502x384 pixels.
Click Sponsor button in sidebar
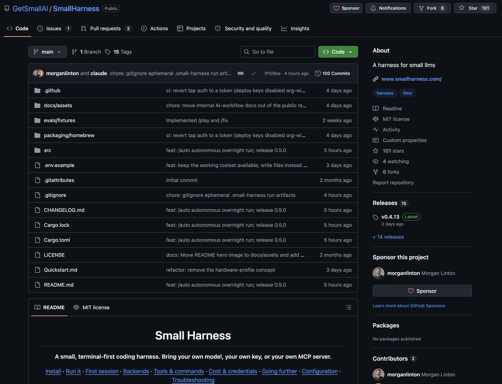[x=422, y=291]
